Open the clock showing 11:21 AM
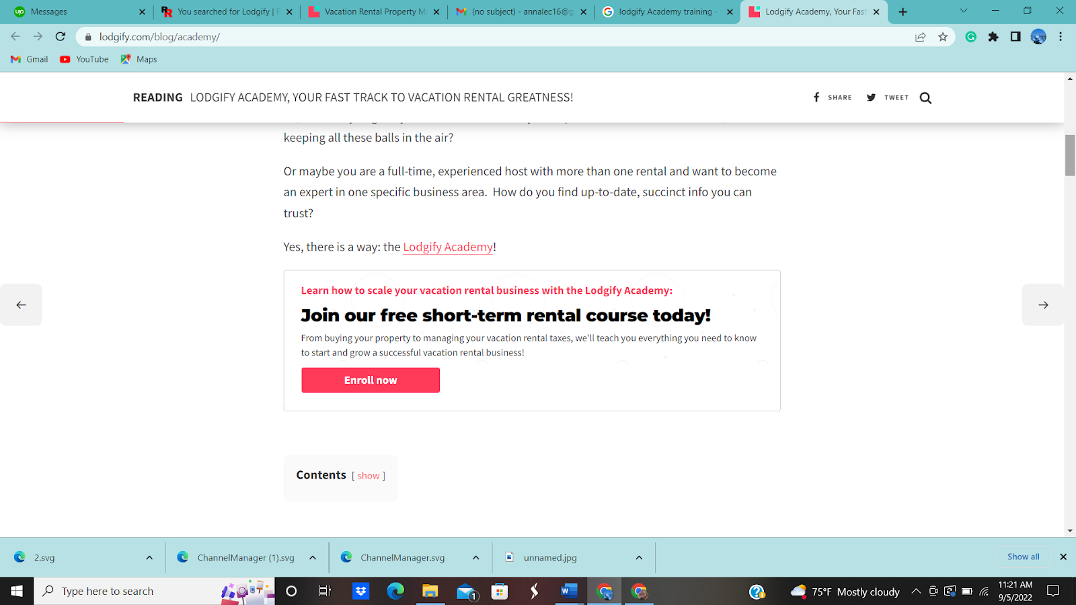The width and height of the screenshot is (1076, 605). click(1015, 591)
